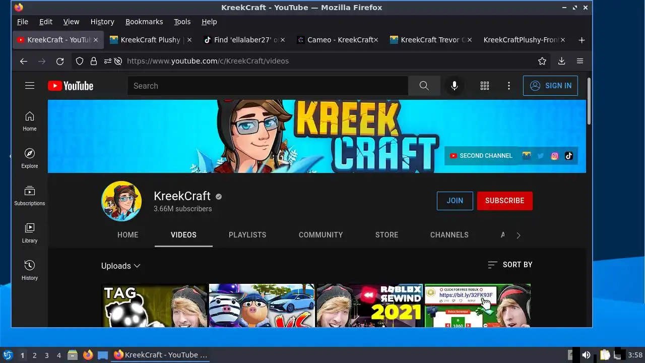Open the History menu in menu bar
Image resolution: width=645 pixels, height=363 pixels.
(102, 22)
